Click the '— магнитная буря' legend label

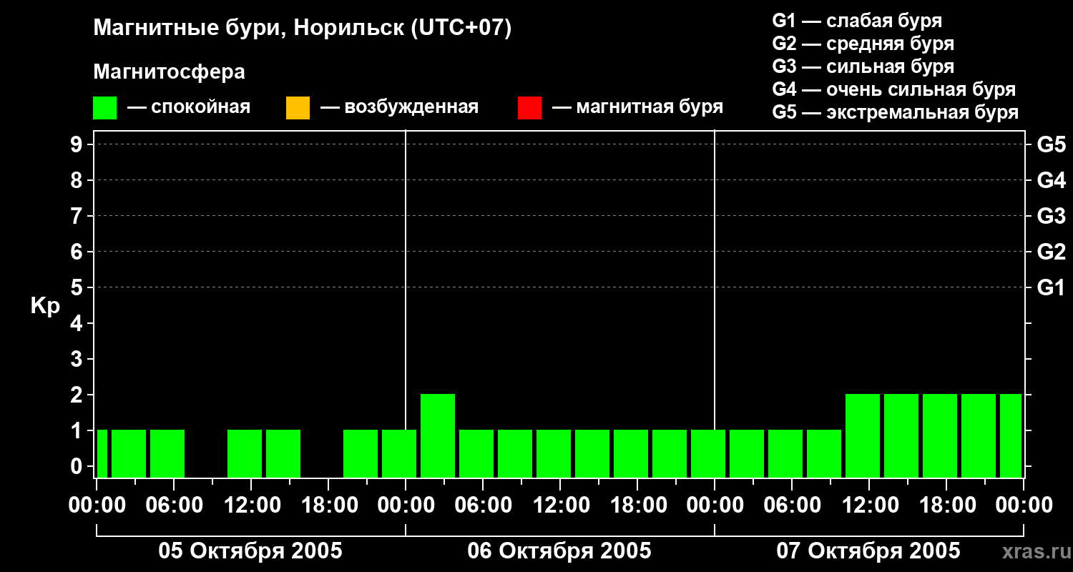tap(637, 107)
